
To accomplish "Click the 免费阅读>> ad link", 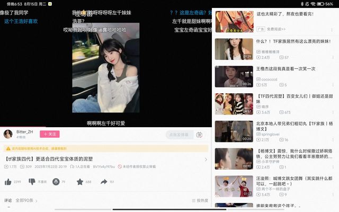I will point(276,29).
